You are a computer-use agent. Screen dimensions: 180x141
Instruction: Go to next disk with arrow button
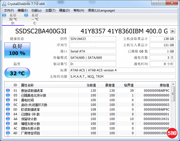point(172,31)
